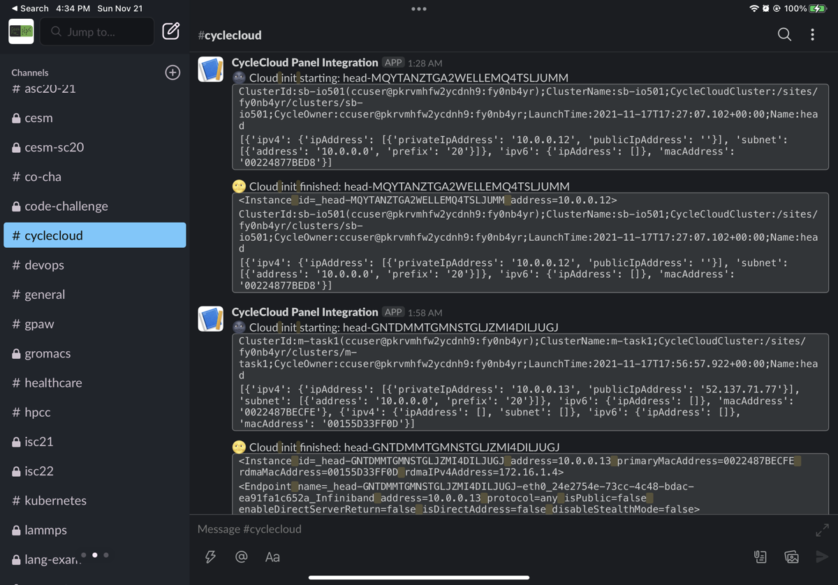Viewport: 838px width, 585px height.
Task: Add a new channel with plus icon
Action: (x=172, y=73)
